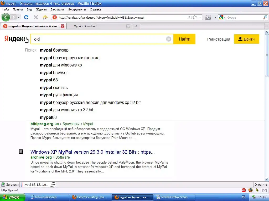
Task: Open the Загрузки downloads button
Action: [10, 185]
